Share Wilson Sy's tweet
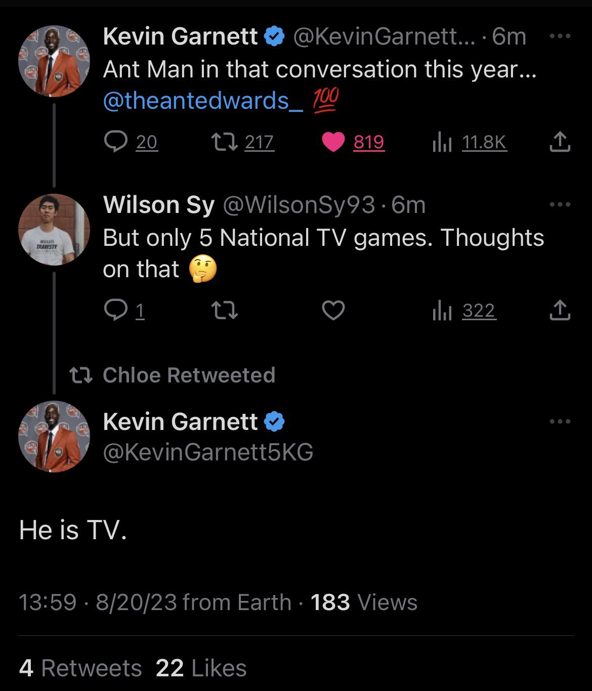Viewport: 592px width, 691px height. click(x=560, y=310)
